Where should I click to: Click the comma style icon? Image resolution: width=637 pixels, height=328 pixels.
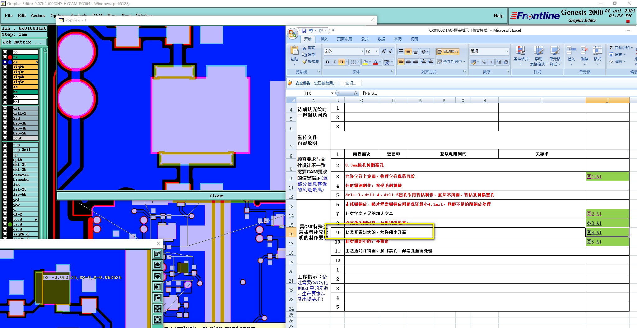[491, 62]
